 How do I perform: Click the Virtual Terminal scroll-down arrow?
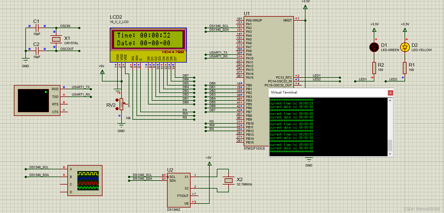pyautogui.click(x=390, y=153)
